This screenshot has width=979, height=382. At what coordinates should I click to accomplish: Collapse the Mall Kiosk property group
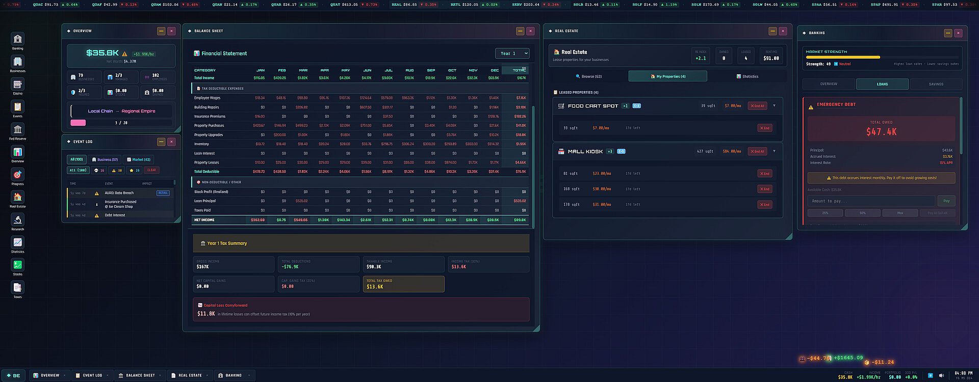click(774, 151)
